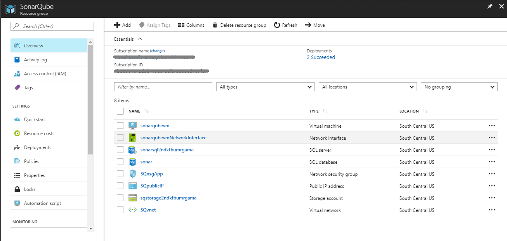507x241 pixels.
Task: Focus the Filter by name field
Action: (x=163, y=87)
